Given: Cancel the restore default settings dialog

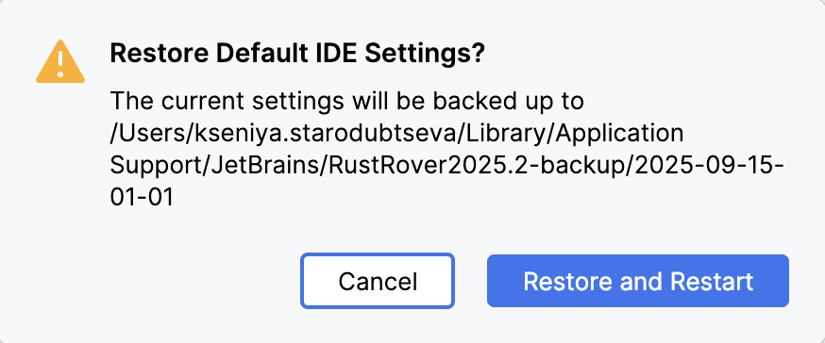Looking at the screenshot, I should (x=378, y=281).
